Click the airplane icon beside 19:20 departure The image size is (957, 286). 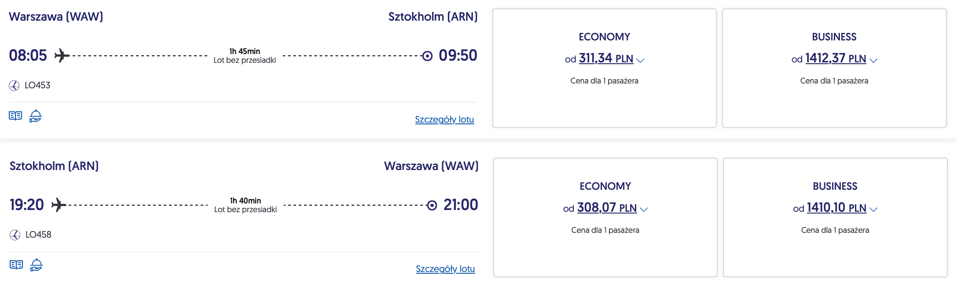59,205
